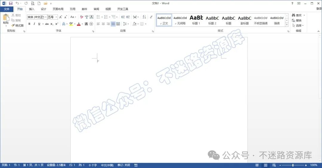
Task: Increase paragraph indent
Action: click(128, 17)
